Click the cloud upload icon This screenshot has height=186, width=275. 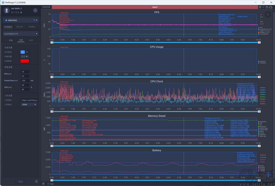[271, 7]
